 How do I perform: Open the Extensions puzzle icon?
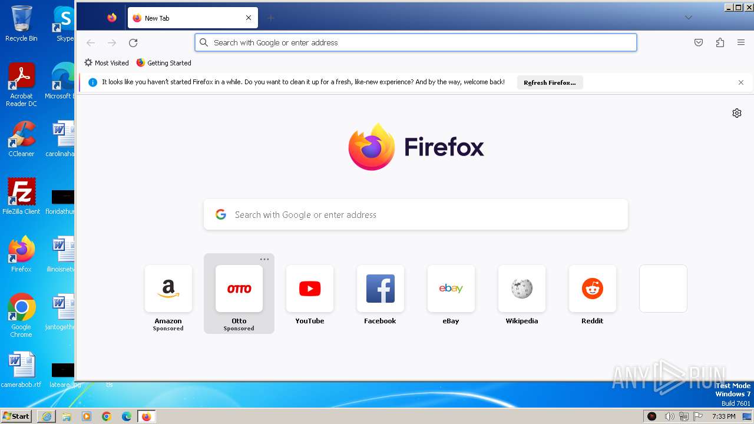[720, 42]
